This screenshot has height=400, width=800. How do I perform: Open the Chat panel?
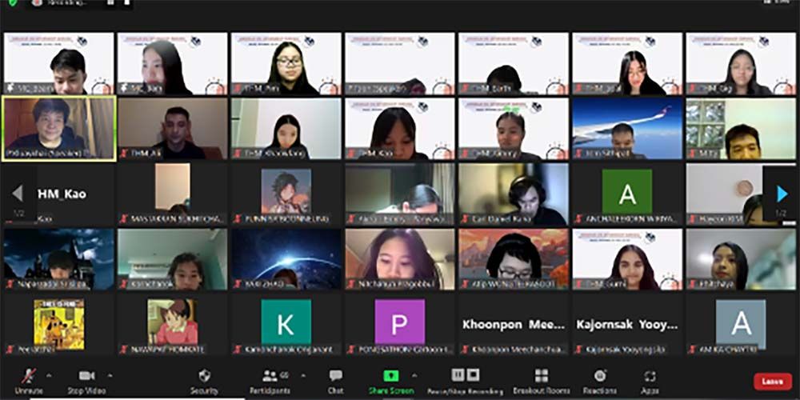point(335,378)
